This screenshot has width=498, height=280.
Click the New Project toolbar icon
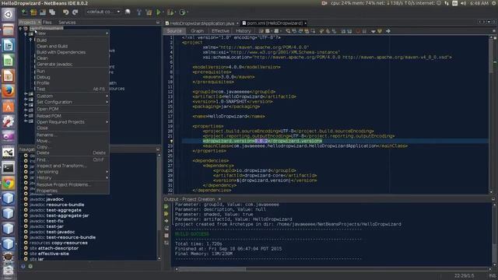click(x=33, y=12)
